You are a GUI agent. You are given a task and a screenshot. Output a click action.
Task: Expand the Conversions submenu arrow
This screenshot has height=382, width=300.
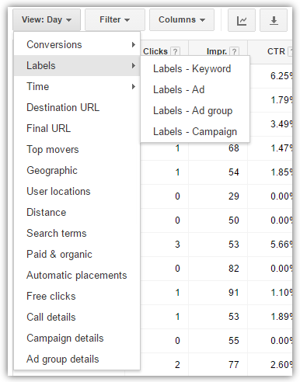(x=134, y=45)
